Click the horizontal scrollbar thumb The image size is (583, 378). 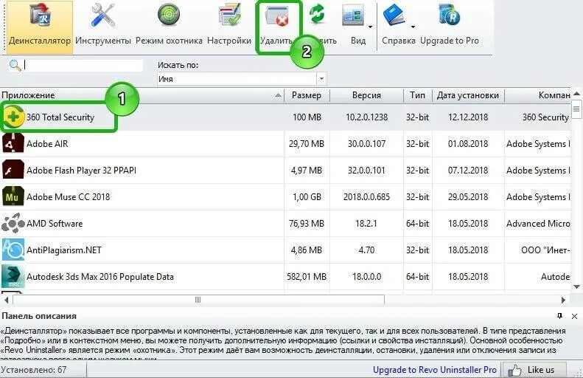[198, 300]
